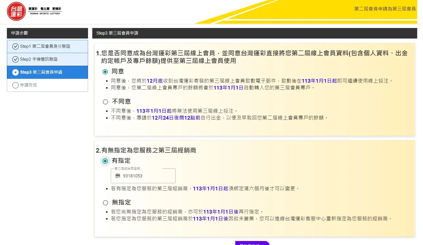Click the Taiwan Sports Lottery red logo
The height and width of the screenshot is (245, 423).
[x=16, y=11]
